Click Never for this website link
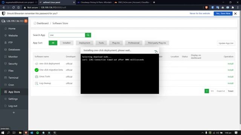 200,13
